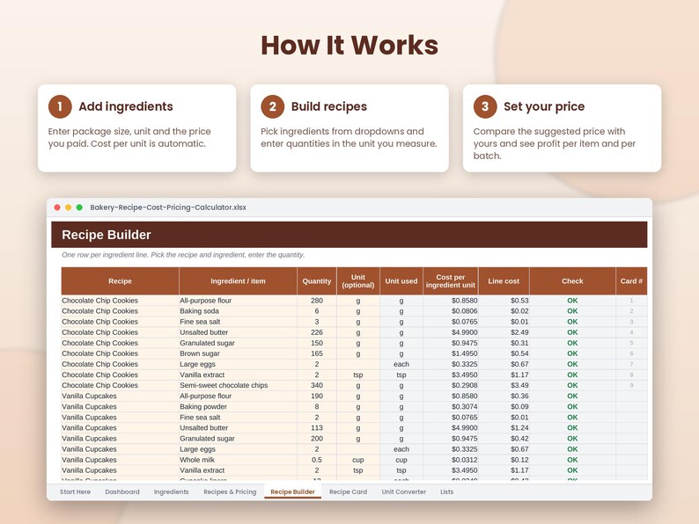
Task: Select the Recipe Builder title banner
Action: point(349,235)
